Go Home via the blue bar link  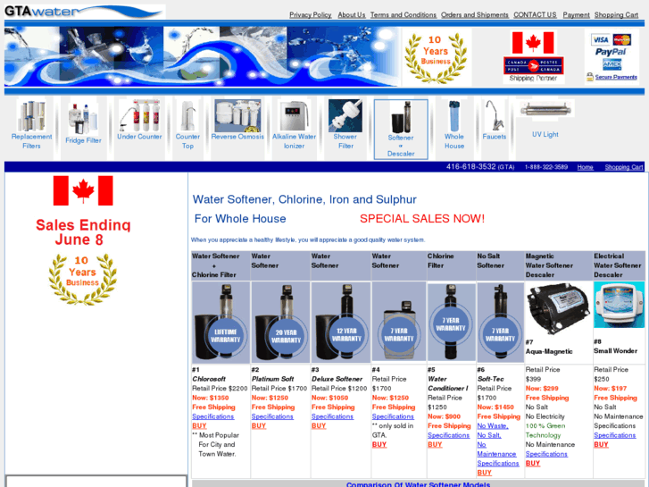pos(585,167)
